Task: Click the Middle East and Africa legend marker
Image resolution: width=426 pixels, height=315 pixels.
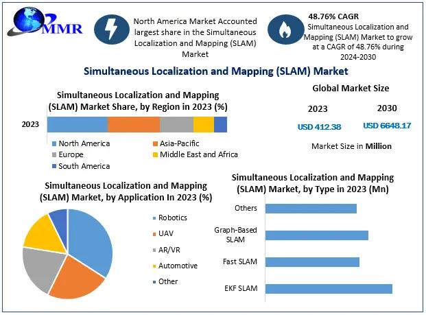Action: point(155,154)
